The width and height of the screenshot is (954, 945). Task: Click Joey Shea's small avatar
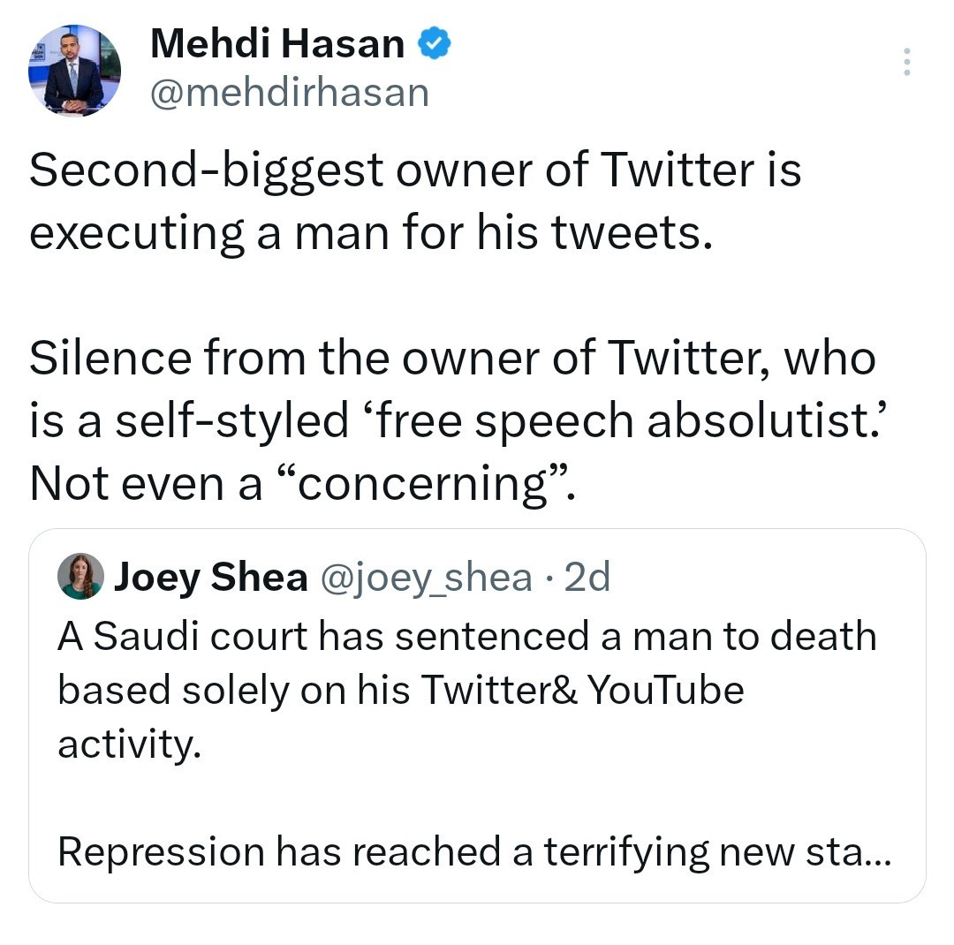[x=79, y=577]
